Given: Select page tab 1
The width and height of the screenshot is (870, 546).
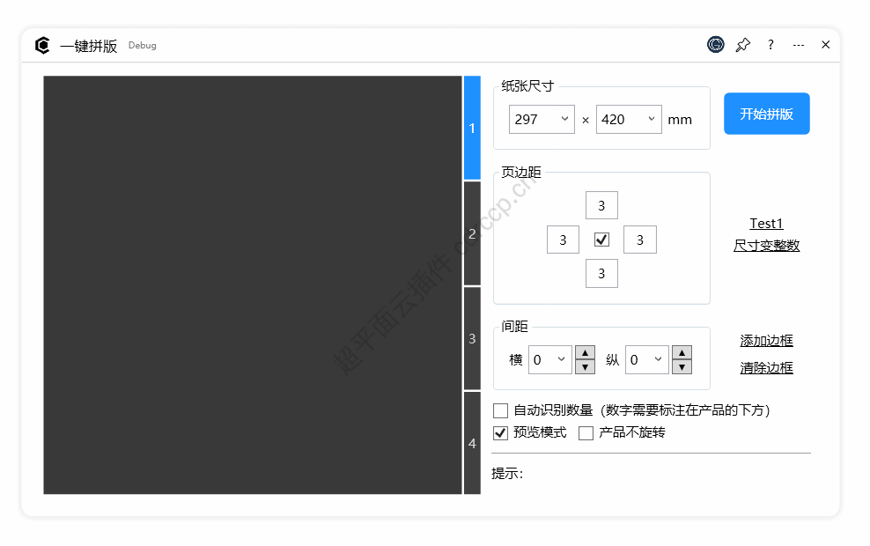Looking at the screenshot, I should [x=472, y=129].
